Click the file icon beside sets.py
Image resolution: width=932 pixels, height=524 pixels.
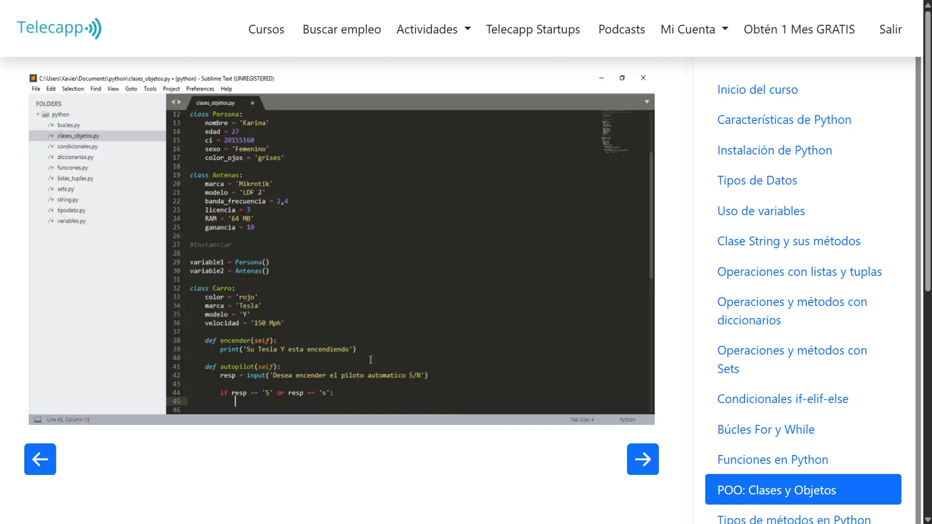(x=51, y=189)
